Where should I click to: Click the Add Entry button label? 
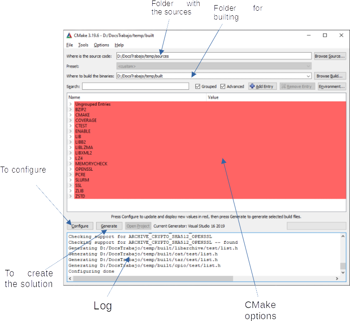pyautogui.click(x=265, y=87)
